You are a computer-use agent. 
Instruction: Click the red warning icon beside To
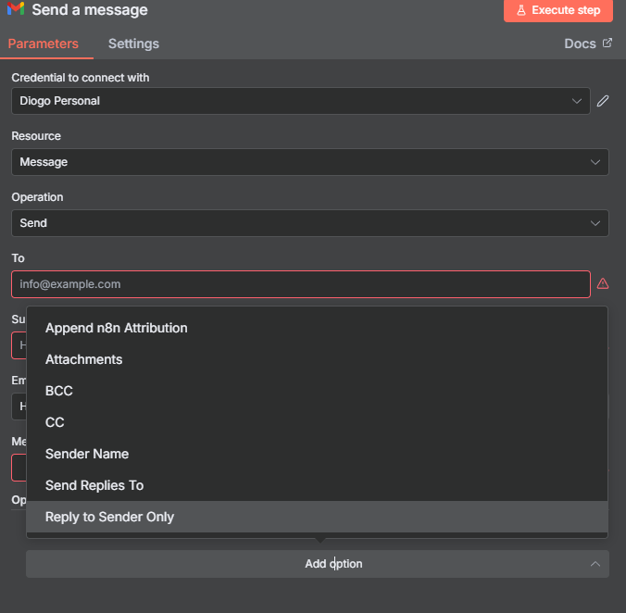point(603,283)
